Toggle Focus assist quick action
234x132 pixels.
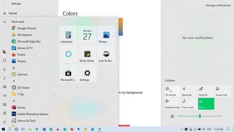click(x=189, y=104)
